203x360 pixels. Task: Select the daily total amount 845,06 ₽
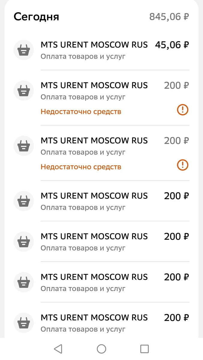click(169, 16)
